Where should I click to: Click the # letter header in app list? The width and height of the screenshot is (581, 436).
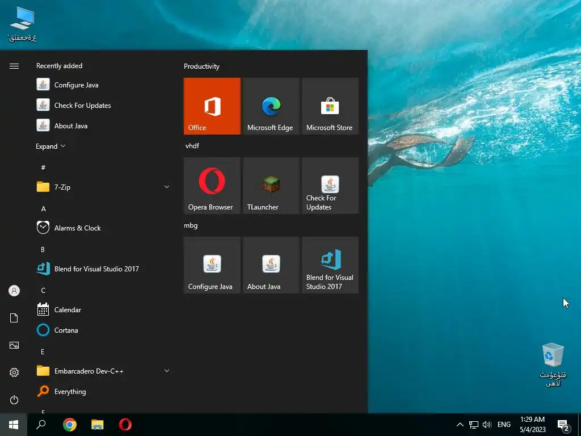click(x=43, y=167)
